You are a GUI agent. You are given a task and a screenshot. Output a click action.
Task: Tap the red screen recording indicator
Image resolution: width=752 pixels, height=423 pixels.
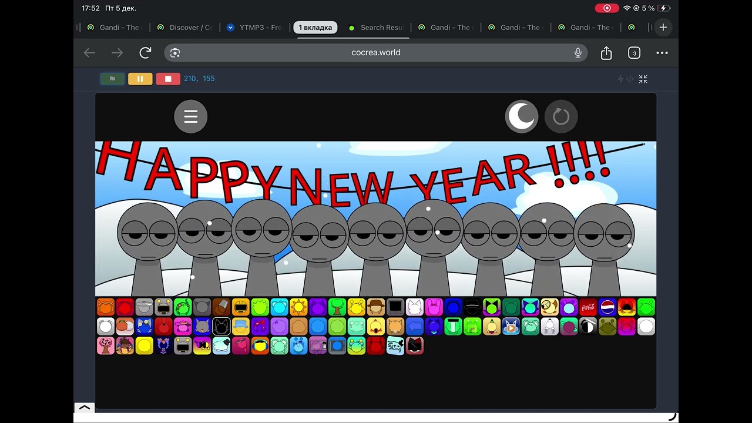pos(607,8)
